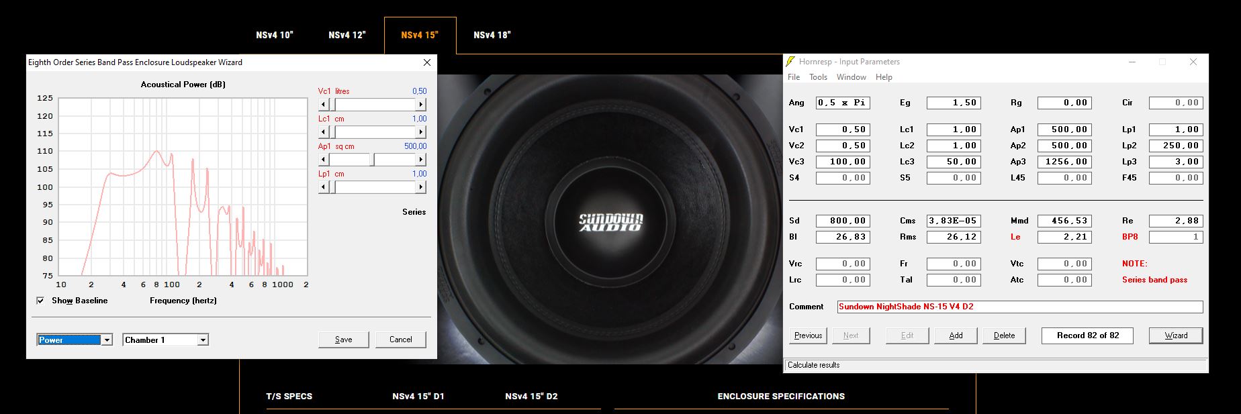This screenshot has height=414, width=1241.
Task: Click the Cms field showing 3,83E-05
Action: (954, 221)
